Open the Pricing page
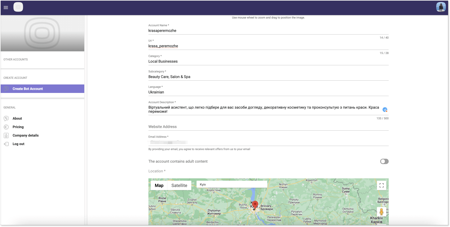This screenshot has width=450, height=227. (x=18, y=127)
